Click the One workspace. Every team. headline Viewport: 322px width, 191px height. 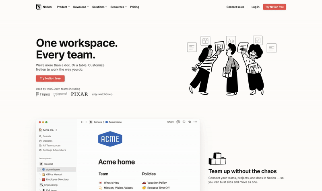[x=76, y=49]
